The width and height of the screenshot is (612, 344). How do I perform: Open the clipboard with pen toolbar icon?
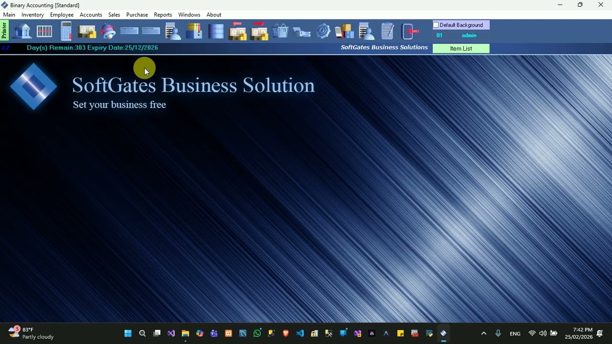pos(388,32)
